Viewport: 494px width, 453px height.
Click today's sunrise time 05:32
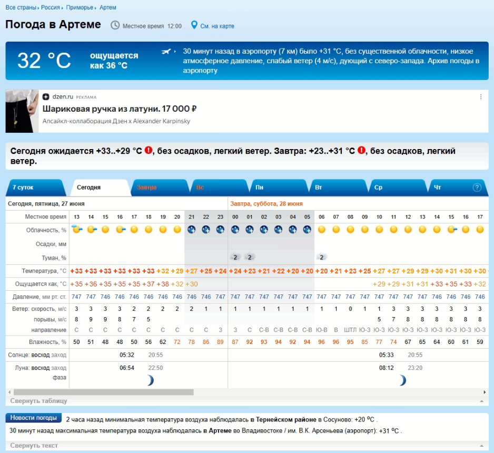126,355
